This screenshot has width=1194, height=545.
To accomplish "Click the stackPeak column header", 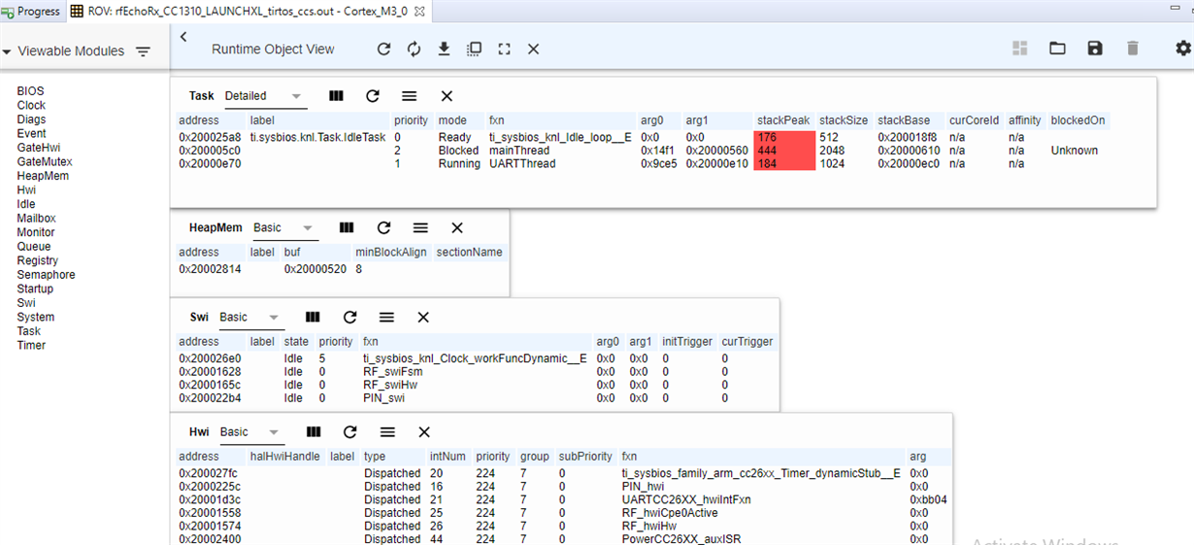I will click(x=783, y=120).
